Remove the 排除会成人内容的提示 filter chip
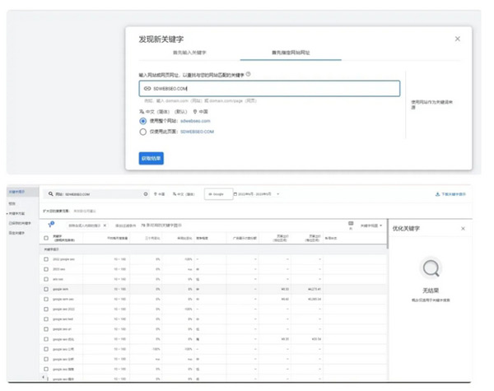 pos(105,225)
